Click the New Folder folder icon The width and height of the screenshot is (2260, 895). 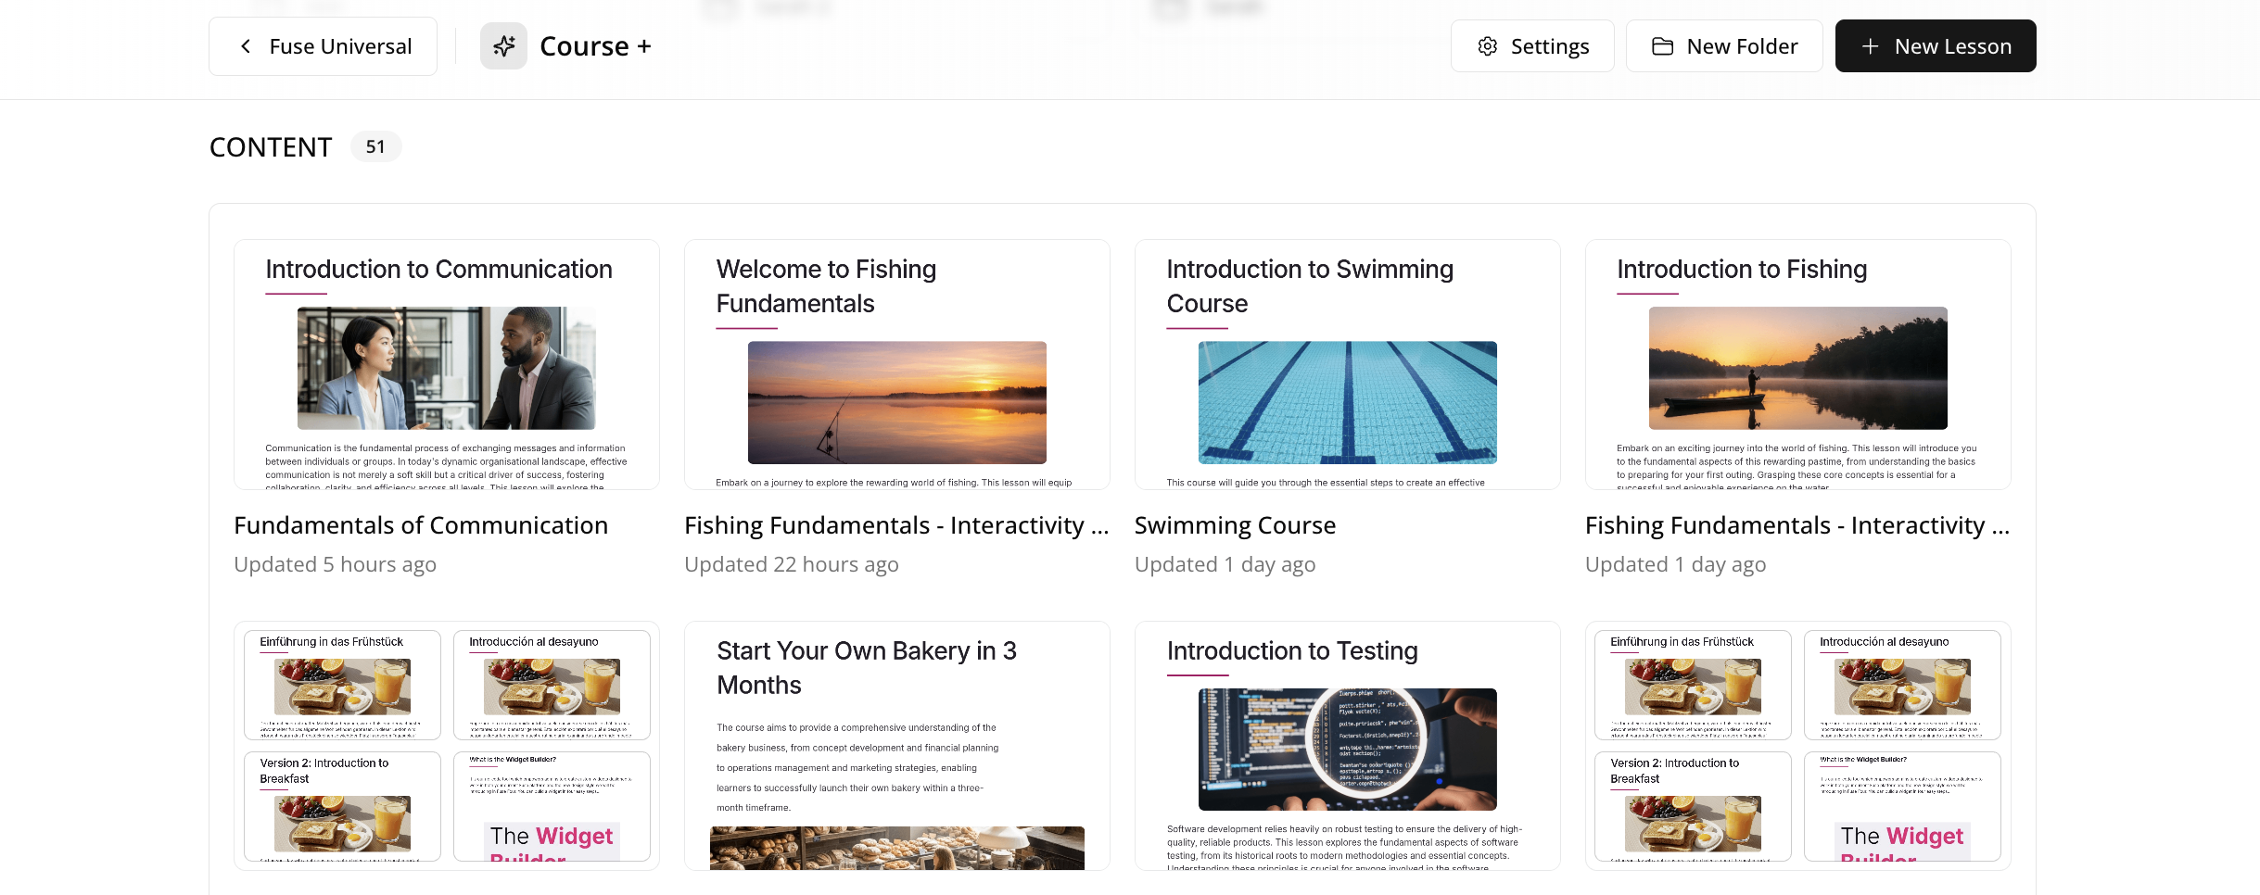click(1663, 46)
